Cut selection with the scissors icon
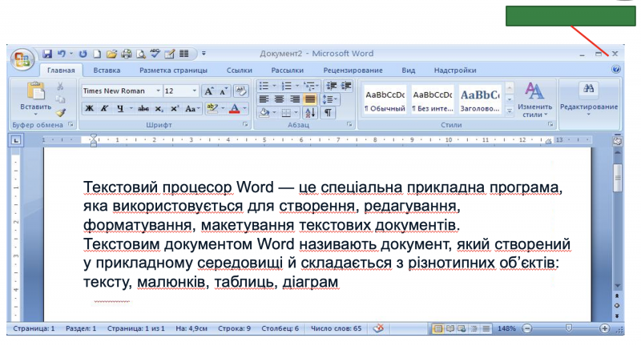 coord(60,86)
